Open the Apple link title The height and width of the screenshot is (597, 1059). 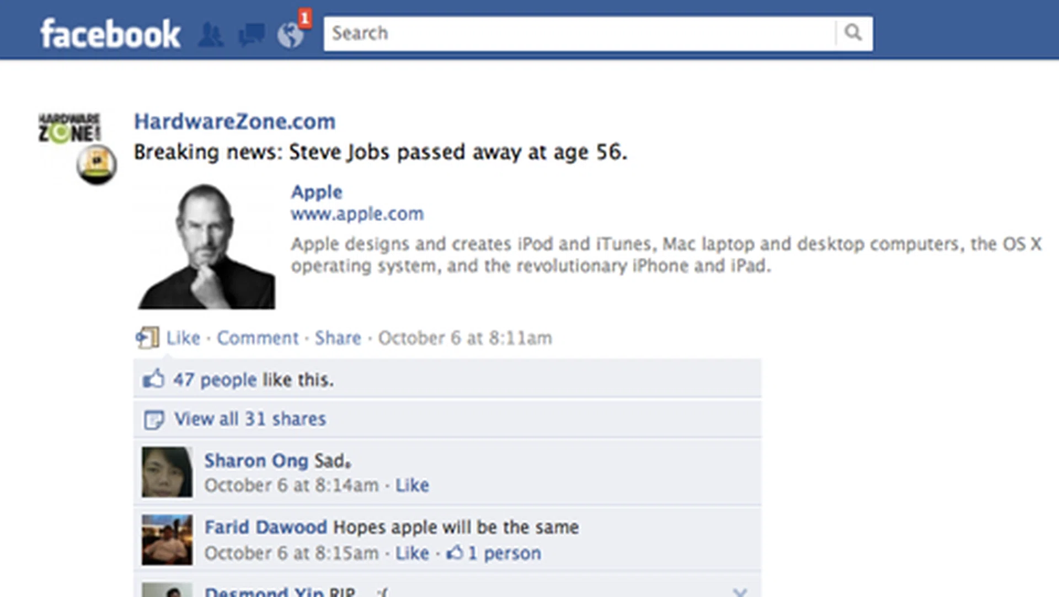point(317,192)
